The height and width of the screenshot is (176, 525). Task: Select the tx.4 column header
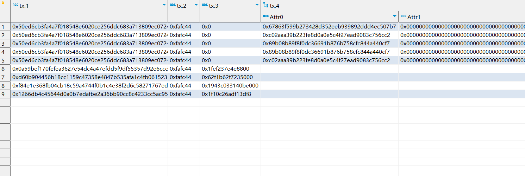click(275, 6)
